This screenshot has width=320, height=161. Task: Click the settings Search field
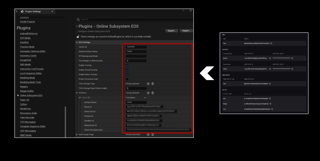tap(135, 20)
